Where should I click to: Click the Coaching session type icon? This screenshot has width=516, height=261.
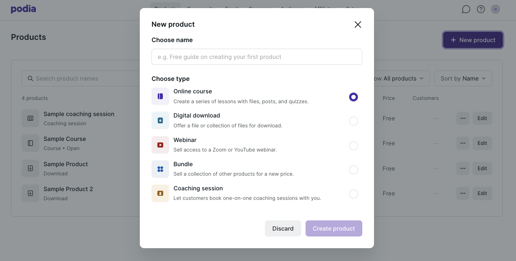click(160, 193)
